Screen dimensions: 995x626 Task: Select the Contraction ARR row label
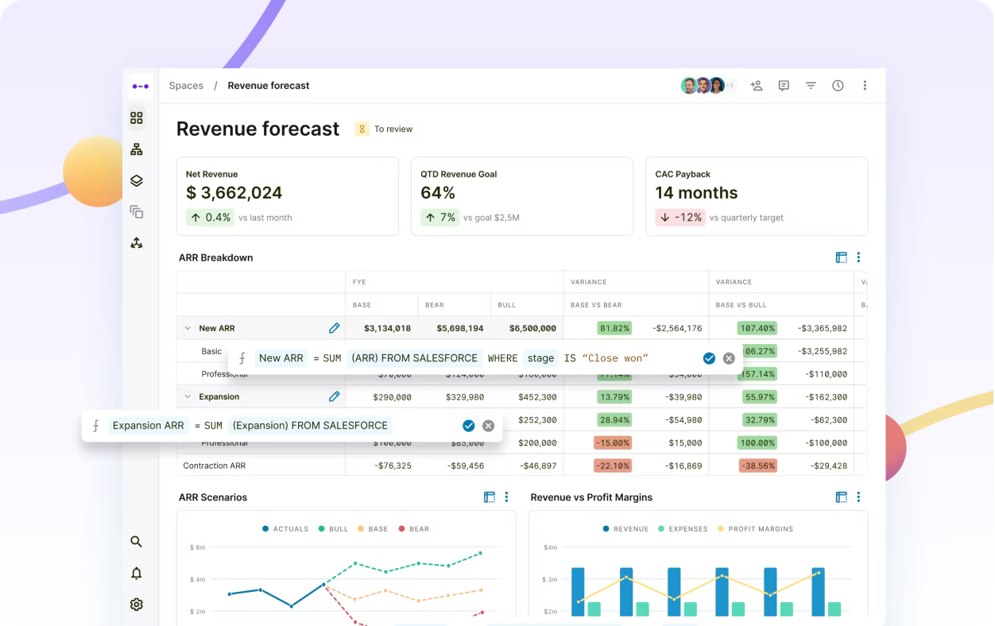point(214,466)
